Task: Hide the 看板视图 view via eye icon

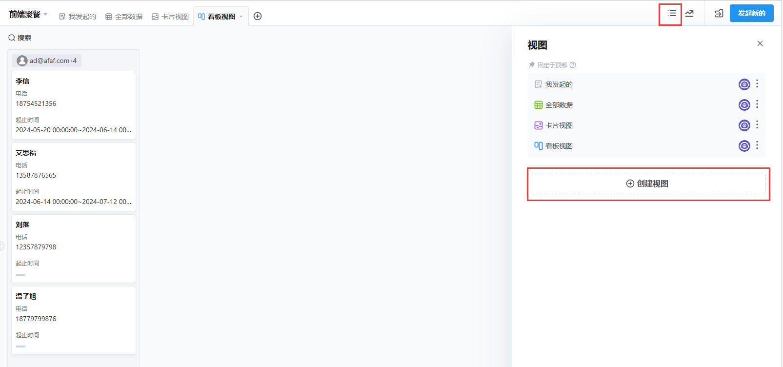Action: coord(744,146)
